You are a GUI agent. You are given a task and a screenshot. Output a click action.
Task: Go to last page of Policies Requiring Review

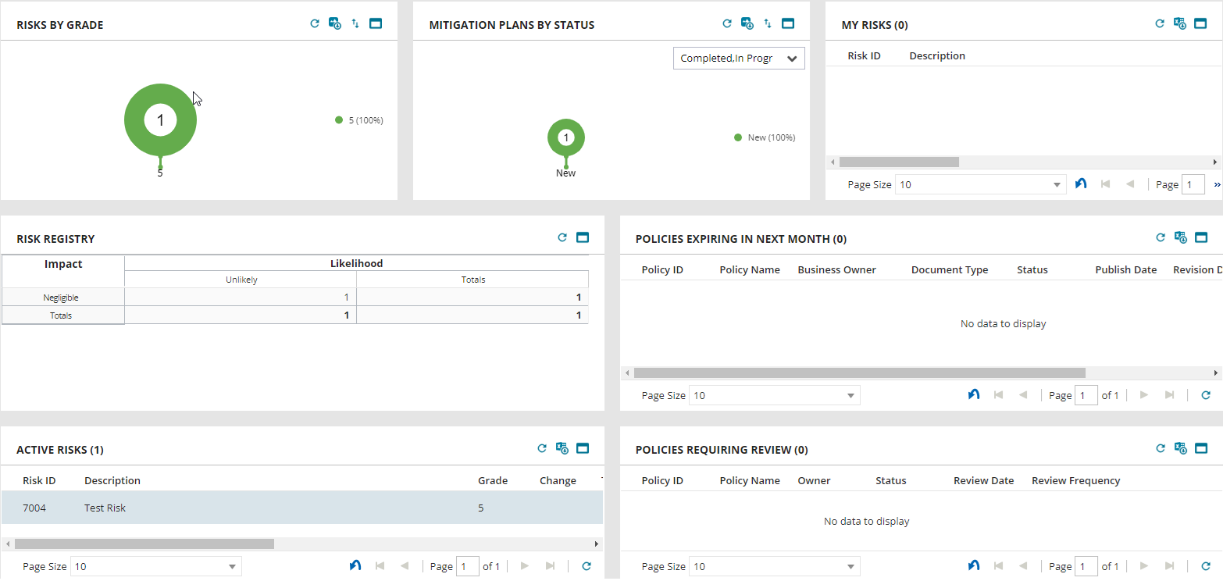1169,565
